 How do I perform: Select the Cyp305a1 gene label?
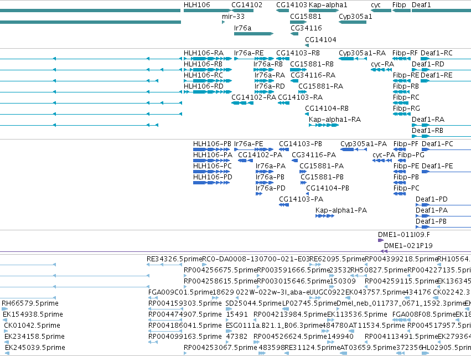pos(355,17)
